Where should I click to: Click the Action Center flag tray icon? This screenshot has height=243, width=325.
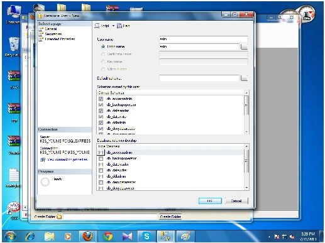(x=277, y=237)
